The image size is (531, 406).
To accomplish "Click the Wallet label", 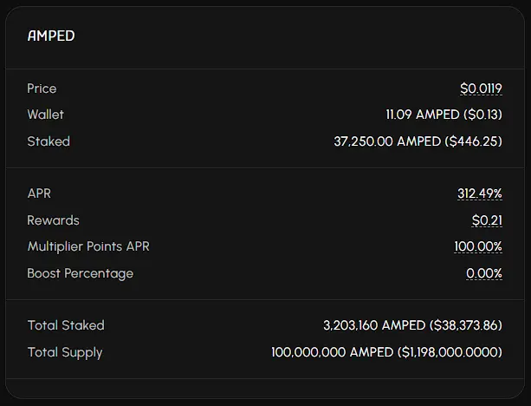I will [46, 115].
